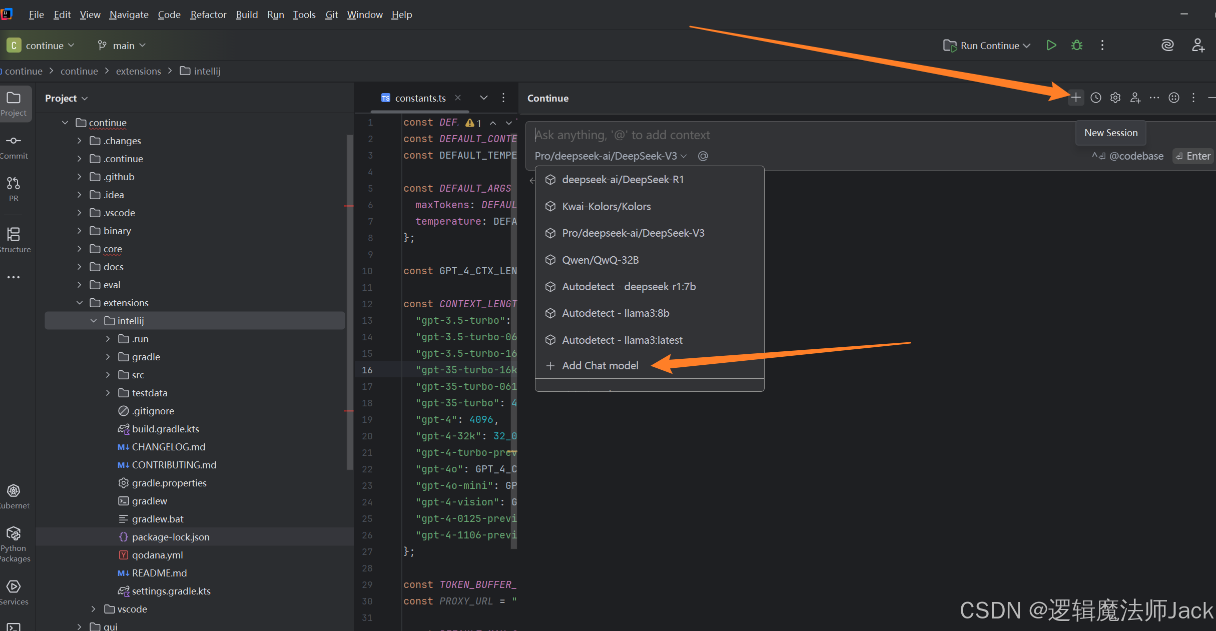Click the Debug bug icon
The image size is (1216, 631).
tap(1076, 46)
